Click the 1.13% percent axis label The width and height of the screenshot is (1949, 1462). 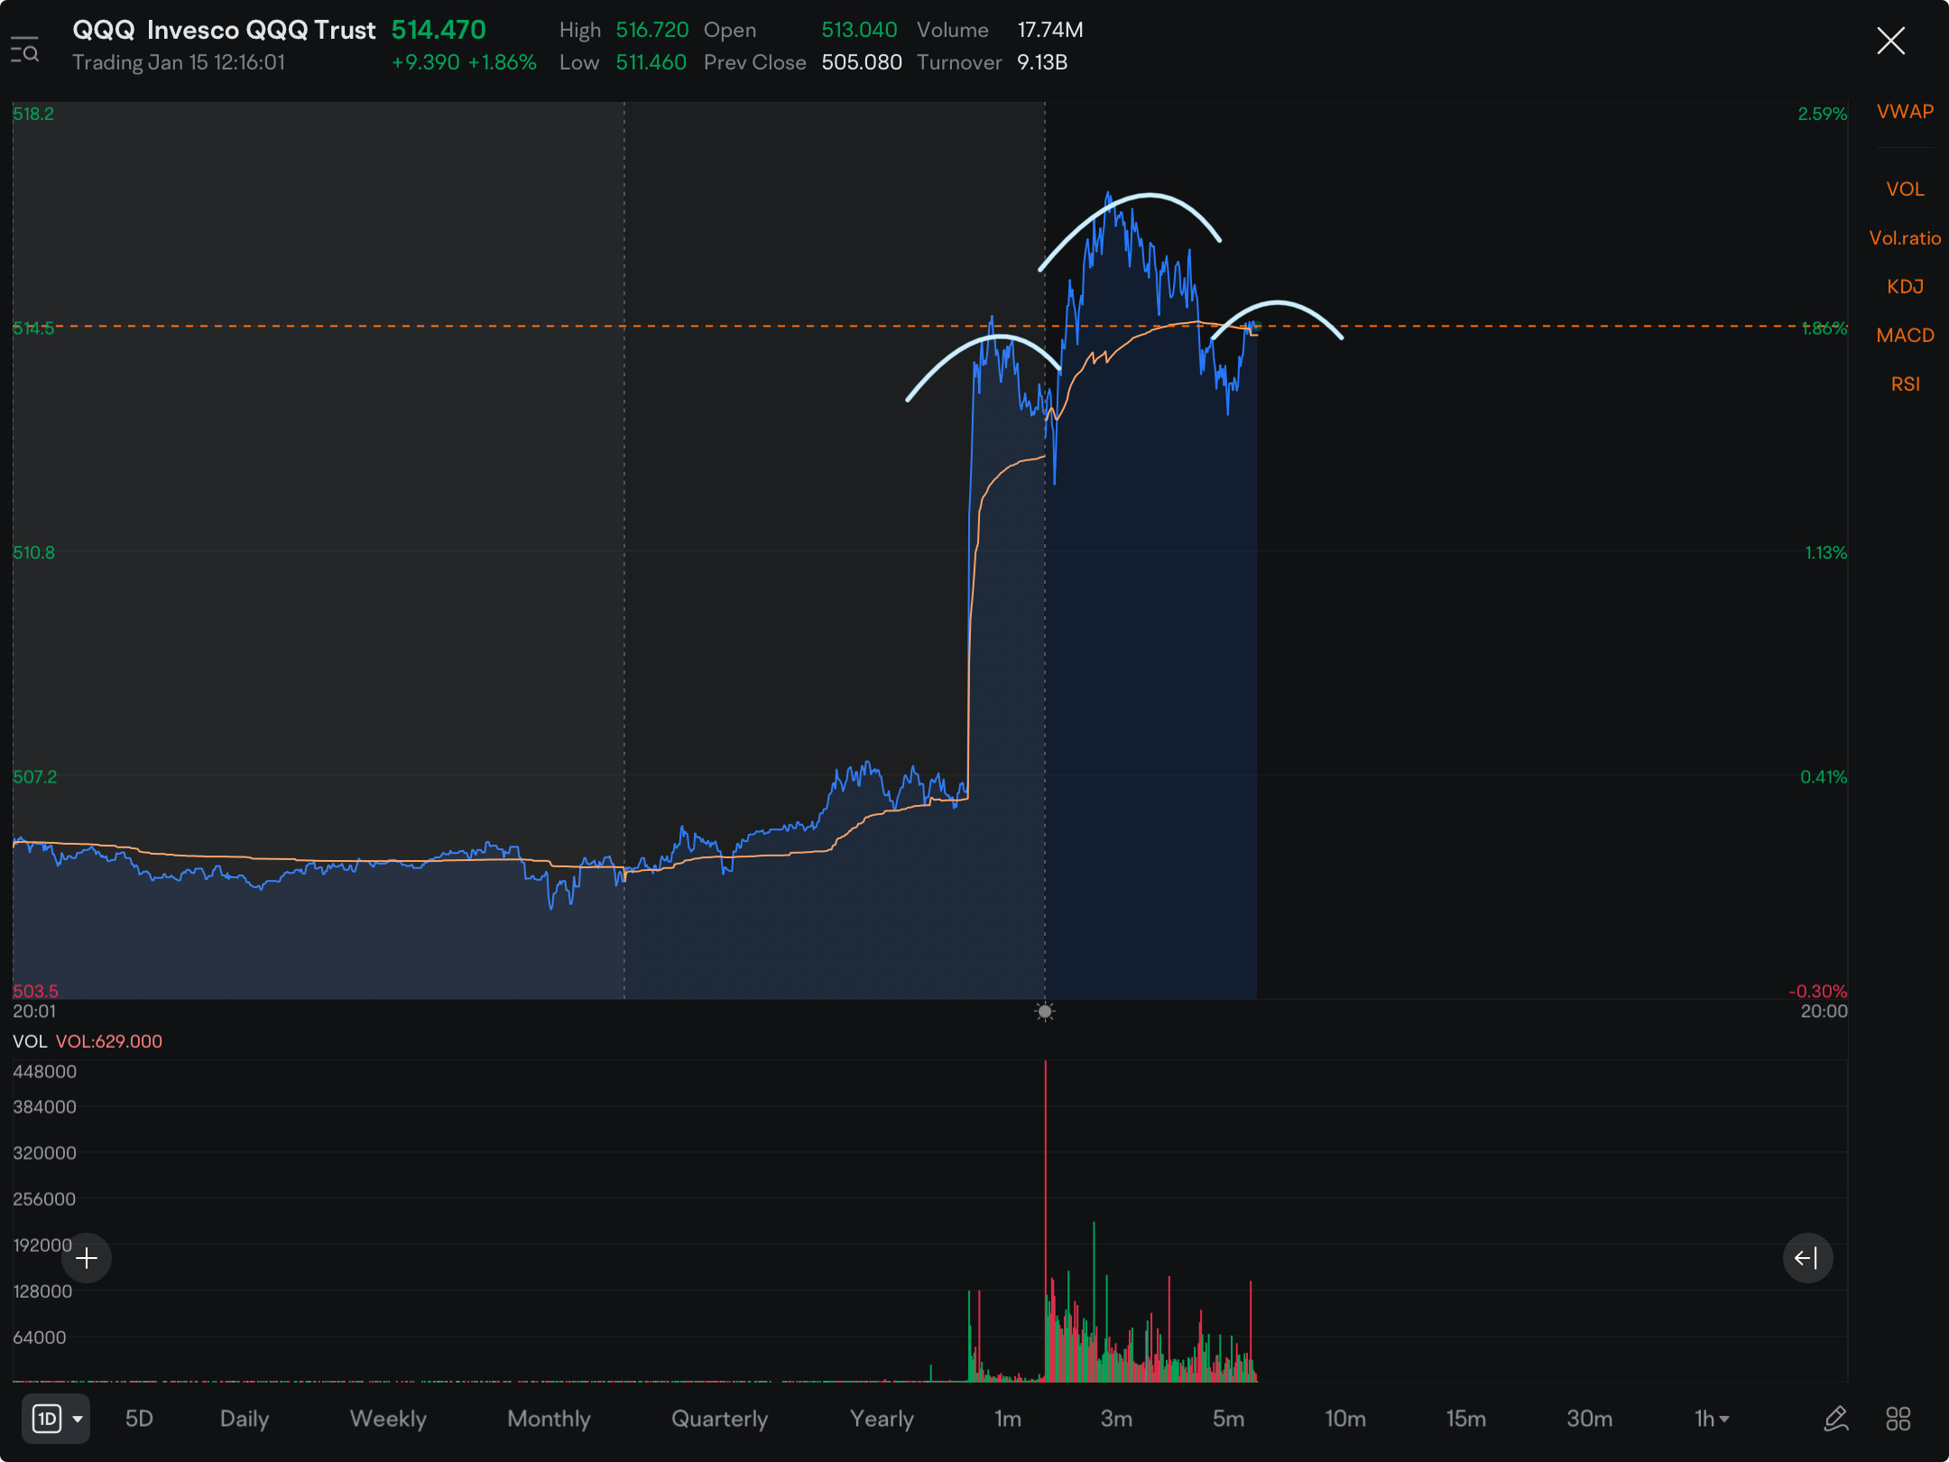click(x=1826, y=552)
